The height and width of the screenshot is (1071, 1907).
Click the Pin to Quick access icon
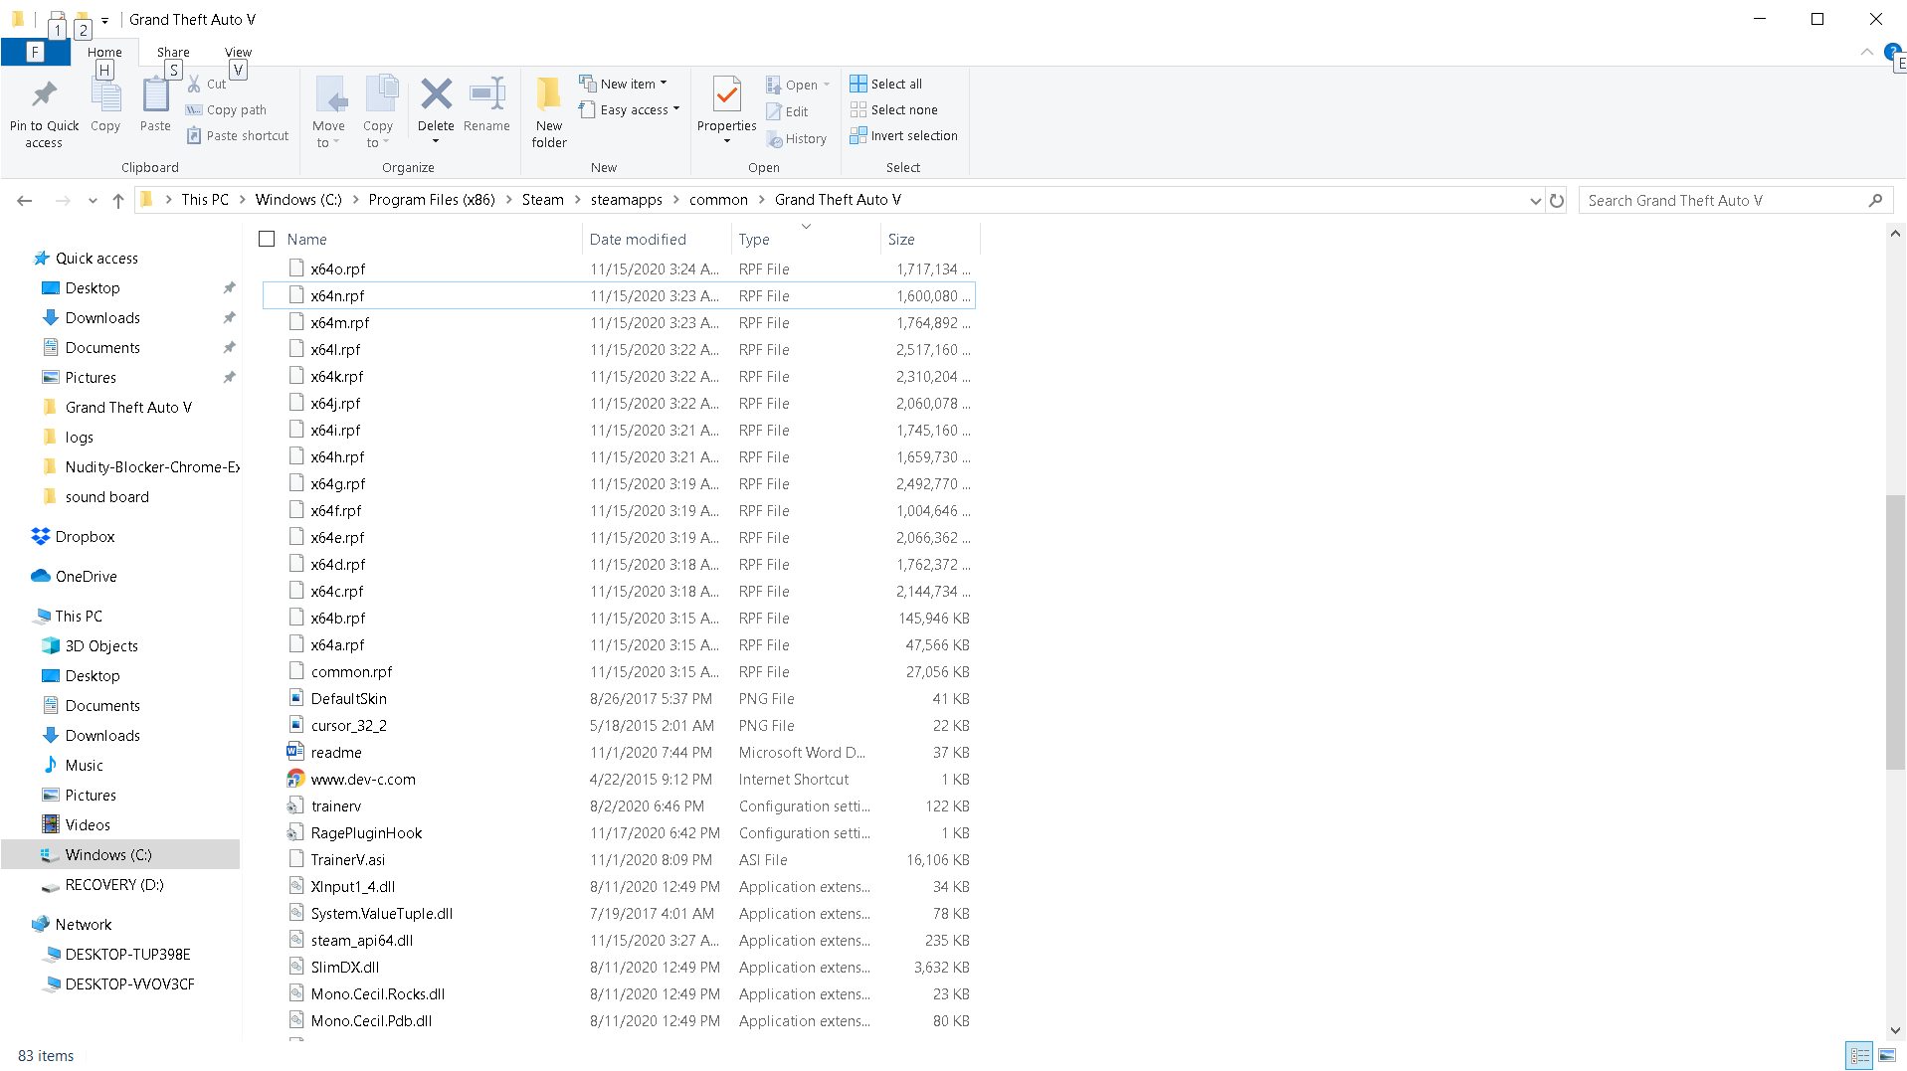44,95
